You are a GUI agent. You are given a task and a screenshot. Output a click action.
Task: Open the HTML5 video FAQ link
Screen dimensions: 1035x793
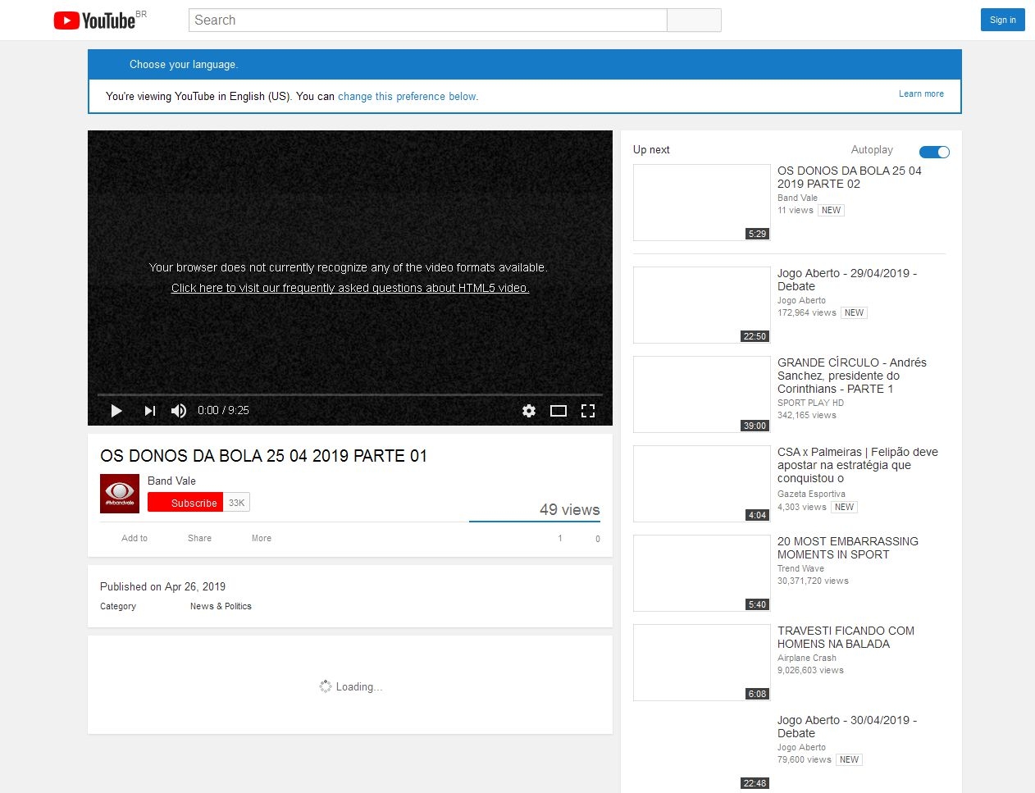350,288
